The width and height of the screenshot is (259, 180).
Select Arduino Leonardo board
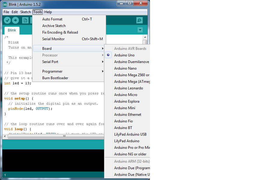127,88
